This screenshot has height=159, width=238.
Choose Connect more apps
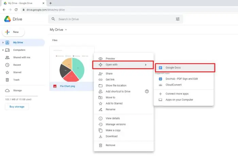184,94
